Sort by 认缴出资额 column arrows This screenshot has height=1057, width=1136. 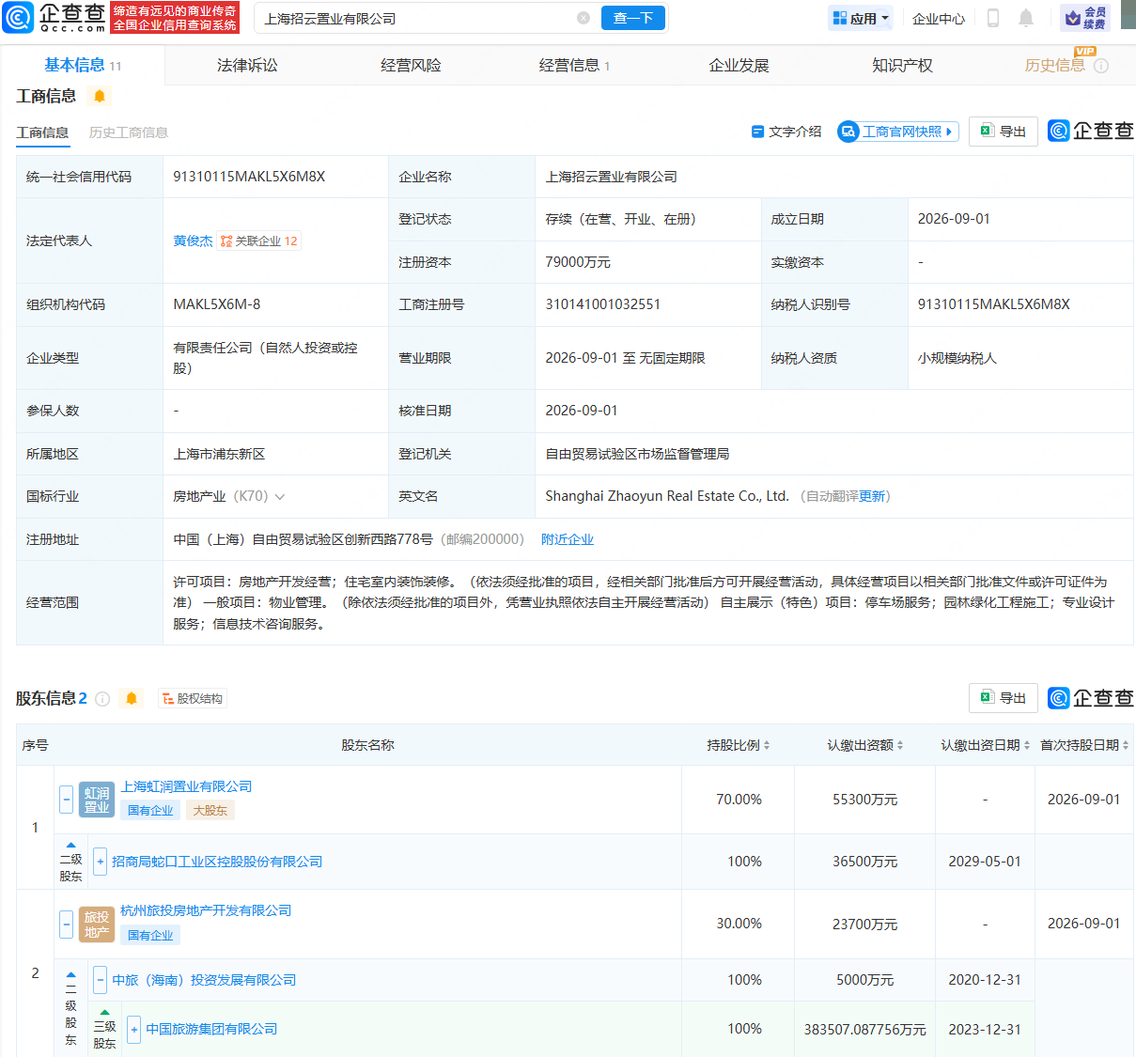tap(900, 745)
